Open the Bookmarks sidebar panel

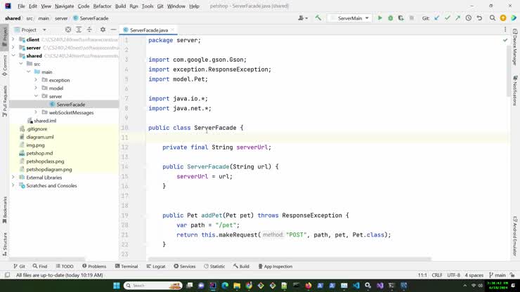pos(5,210)
